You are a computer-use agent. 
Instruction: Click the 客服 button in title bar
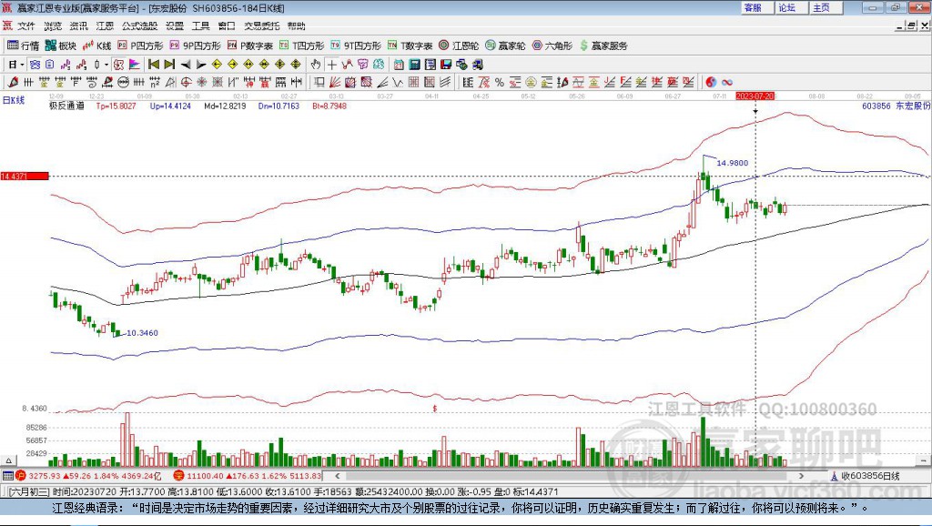756,7
